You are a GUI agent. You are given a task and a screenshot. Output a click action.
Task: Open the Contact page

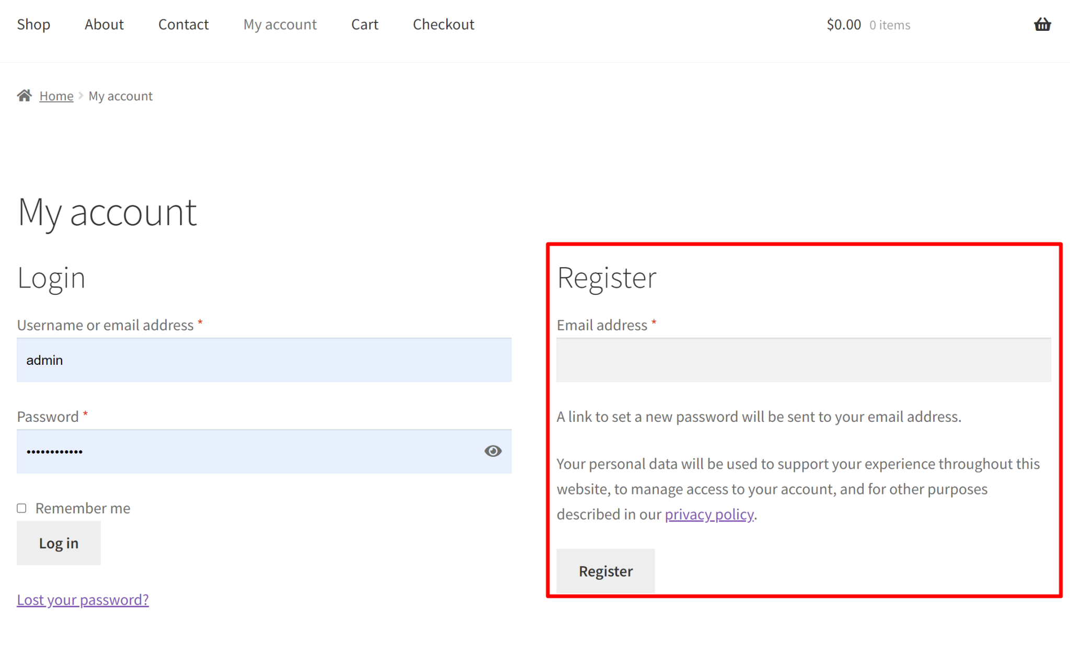[183, 24]
